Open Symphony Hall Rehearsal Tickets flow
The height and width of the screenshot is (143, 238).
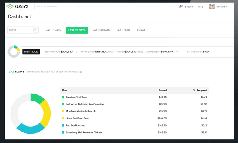[x=84, y=132]
